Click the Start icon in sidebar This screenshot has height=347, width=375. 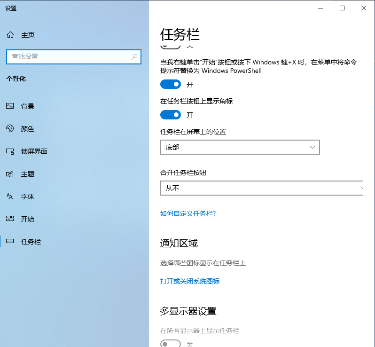click(x=10, y=219)
